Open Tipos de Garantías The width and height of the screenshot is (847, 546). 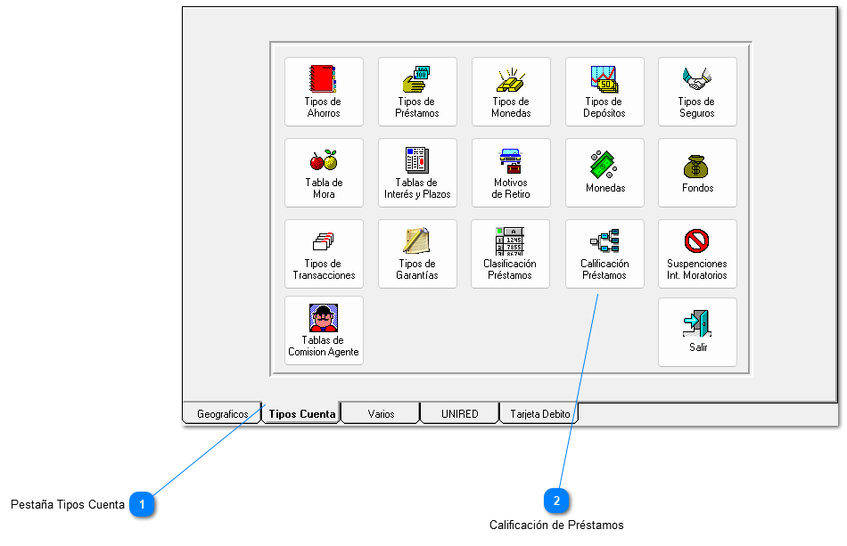[x=417, y=254]
